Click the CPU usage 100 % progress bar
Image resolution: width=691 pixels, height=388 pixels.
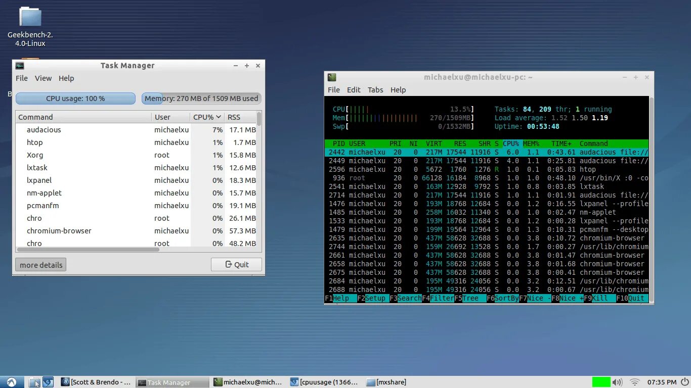[x=75, y=99]
